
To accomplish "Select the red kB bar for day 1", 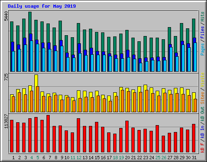I will pyautogui.click(x=12, y=136).
